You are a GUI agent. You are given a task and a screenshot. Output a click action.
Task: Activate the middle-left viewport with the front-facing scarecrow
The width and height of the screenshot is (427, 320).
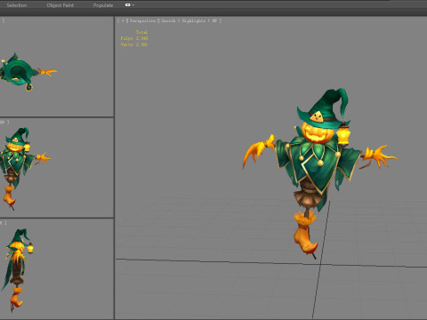pos(57,168)
